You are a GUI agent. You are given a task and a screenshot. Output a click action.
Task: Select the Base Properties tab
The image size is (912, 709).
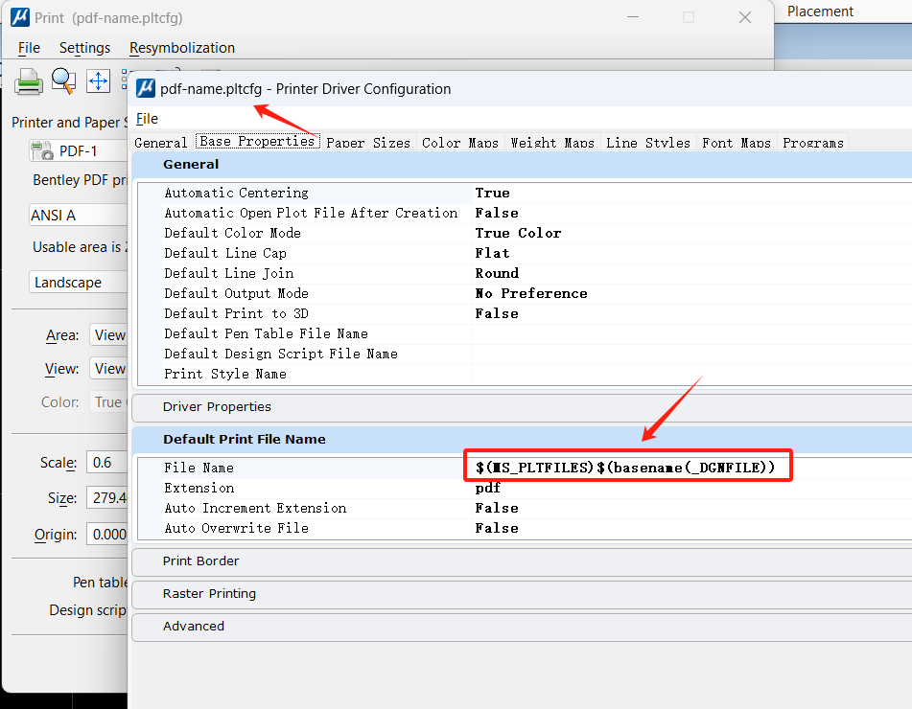point(257,141)
